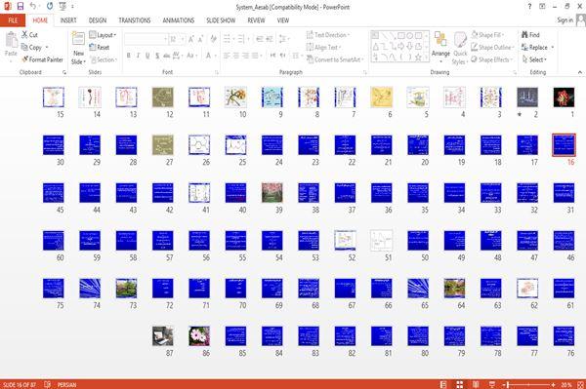Switch to the SLIDE SHOW tab

(221, 20)
